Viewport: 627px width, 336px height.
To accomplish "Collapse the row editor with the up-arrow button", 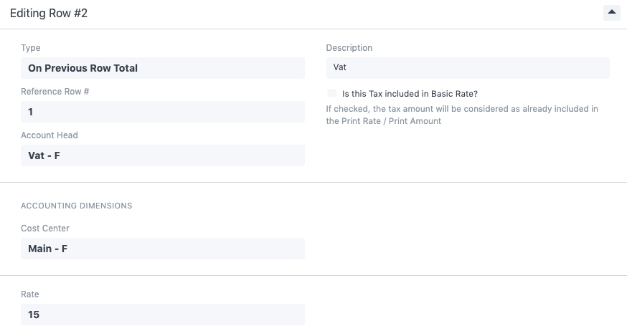I will coord(611,13).
